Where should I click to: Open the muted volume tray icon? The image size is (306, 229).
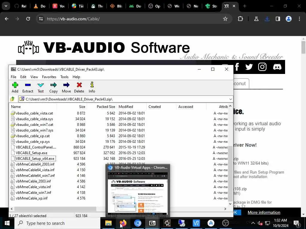[x=260, y=223]
